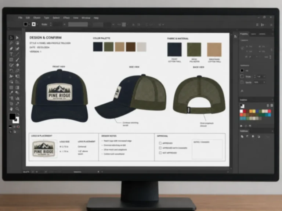Click Properties panel fill black swatch
The width and height of the screenshot is (282, 211).
(x=242, y=71)
